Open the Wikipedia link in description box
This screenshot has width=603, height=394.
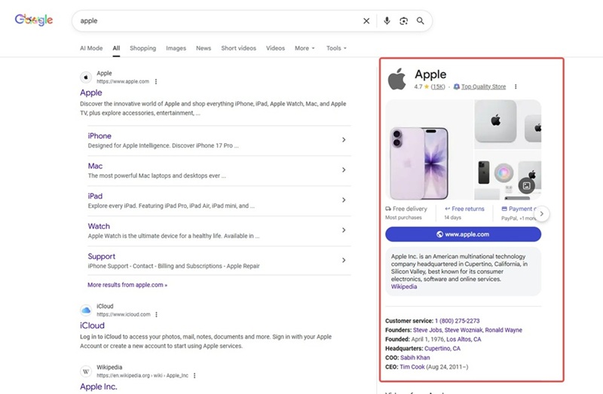[404, 287]
